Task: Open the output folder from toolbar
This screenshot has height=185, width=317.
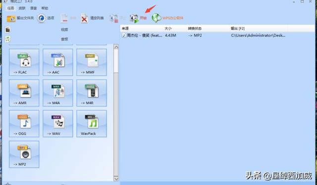Action: [x=20, y=18]
